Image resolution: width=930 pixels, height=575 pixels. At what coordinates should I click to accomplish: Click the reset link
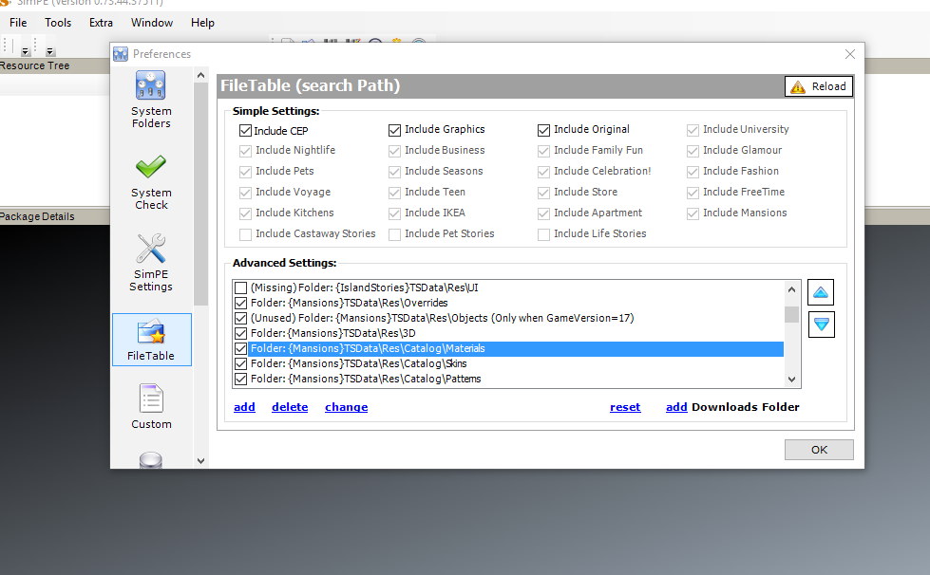(625, 407)
